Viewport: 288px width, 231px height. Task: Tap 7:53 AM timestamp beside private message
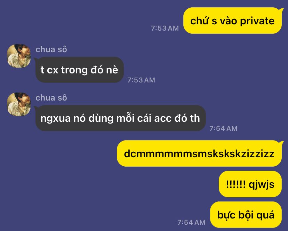point(165,28)
